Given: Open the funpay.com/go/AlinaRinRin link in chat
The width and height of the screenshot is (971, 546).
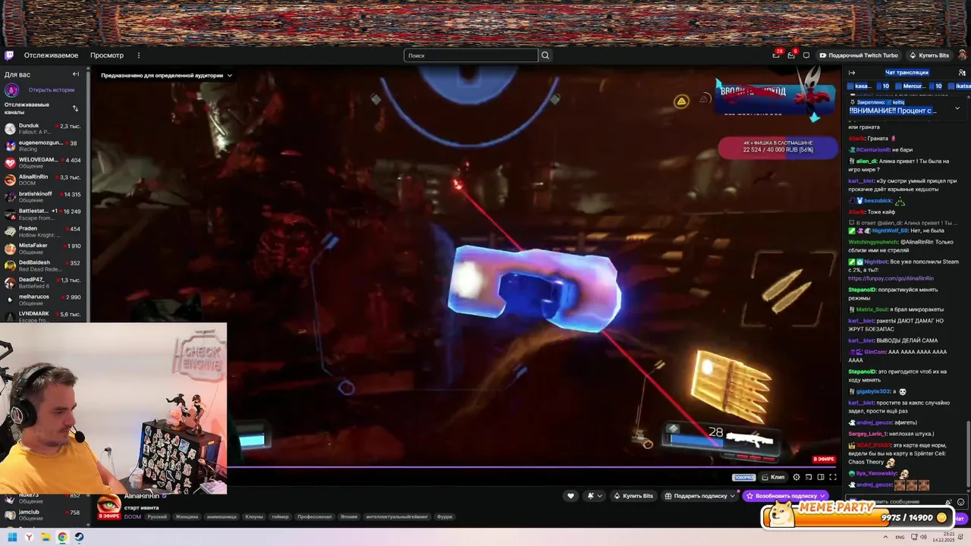Looking at the screenshot, I should [891, 278].
